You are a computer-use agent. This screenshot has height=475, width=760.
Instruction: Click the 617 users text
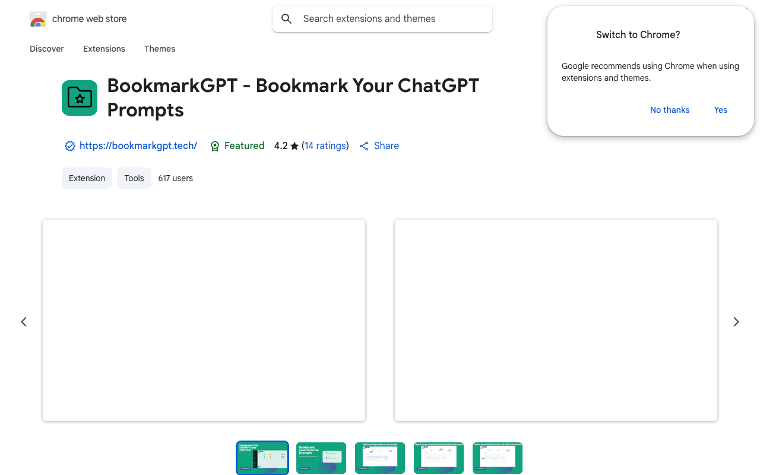point(175,178)
